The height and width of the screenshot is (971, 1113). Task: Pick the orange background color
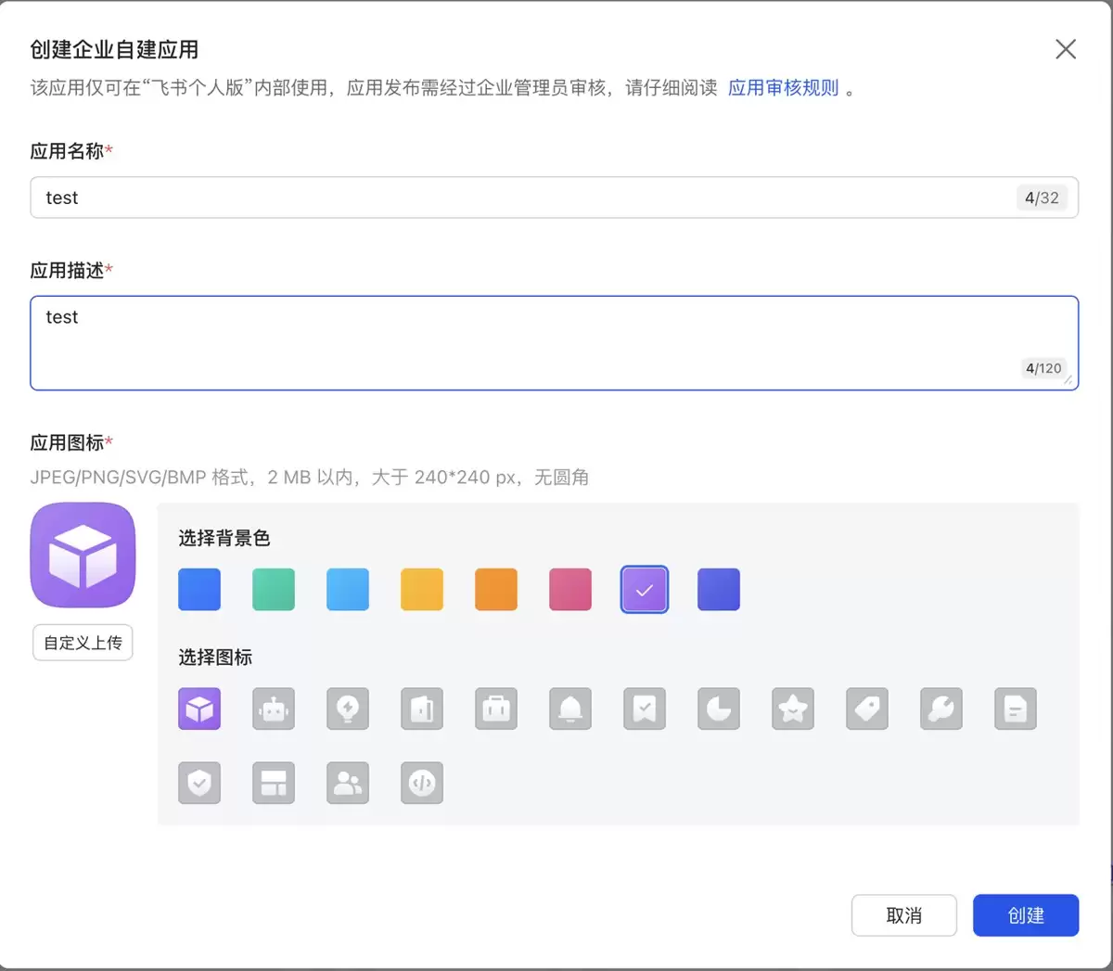click(x=496, y=590)
